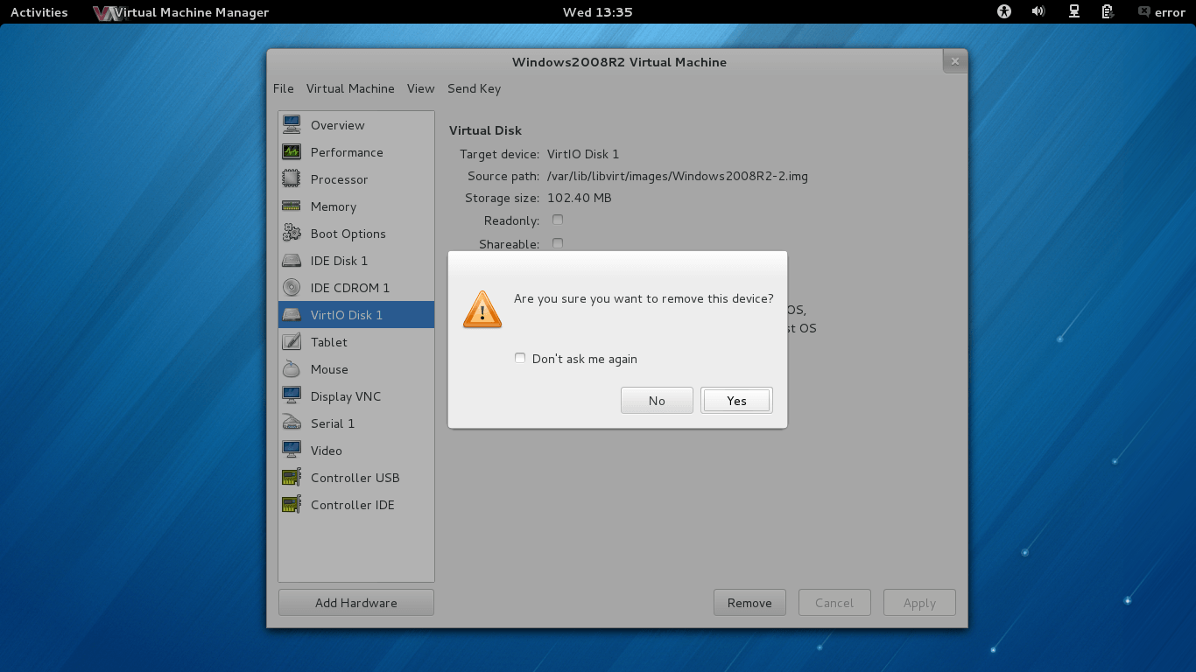Open the Send Key menu
The image size is (1196, 672).
tap(474, 88)
